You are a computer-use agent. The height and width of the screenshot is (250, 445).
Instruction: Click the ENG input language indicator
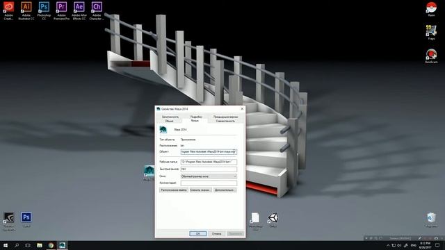pyautogui.click(x=414, y=245)
